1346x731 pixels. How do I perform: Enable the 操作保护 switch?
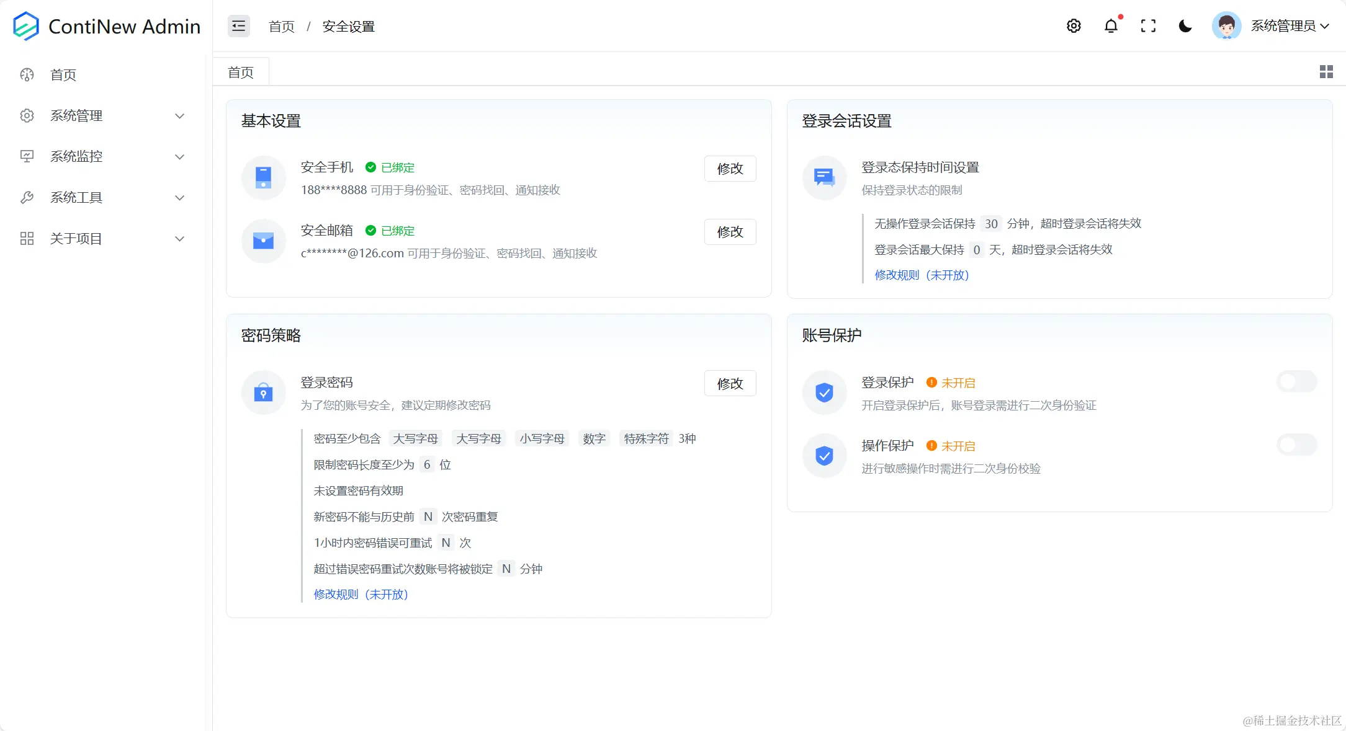click(x=1297, y=445)
